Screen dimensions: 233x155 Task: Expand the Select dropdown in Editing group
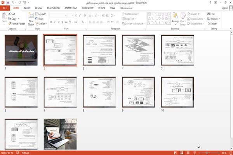(x=212, y=24)
